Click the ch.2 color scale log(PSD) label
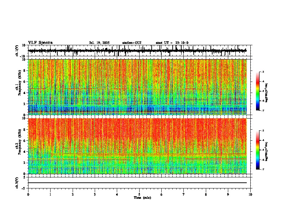282x218 pixels. point(267,151)
